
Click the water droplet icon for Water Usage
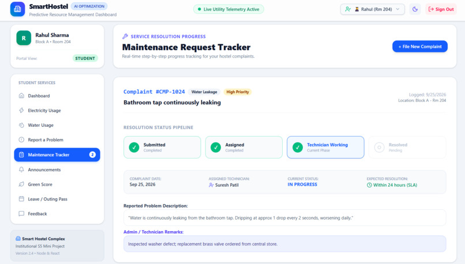click(21, 125)
